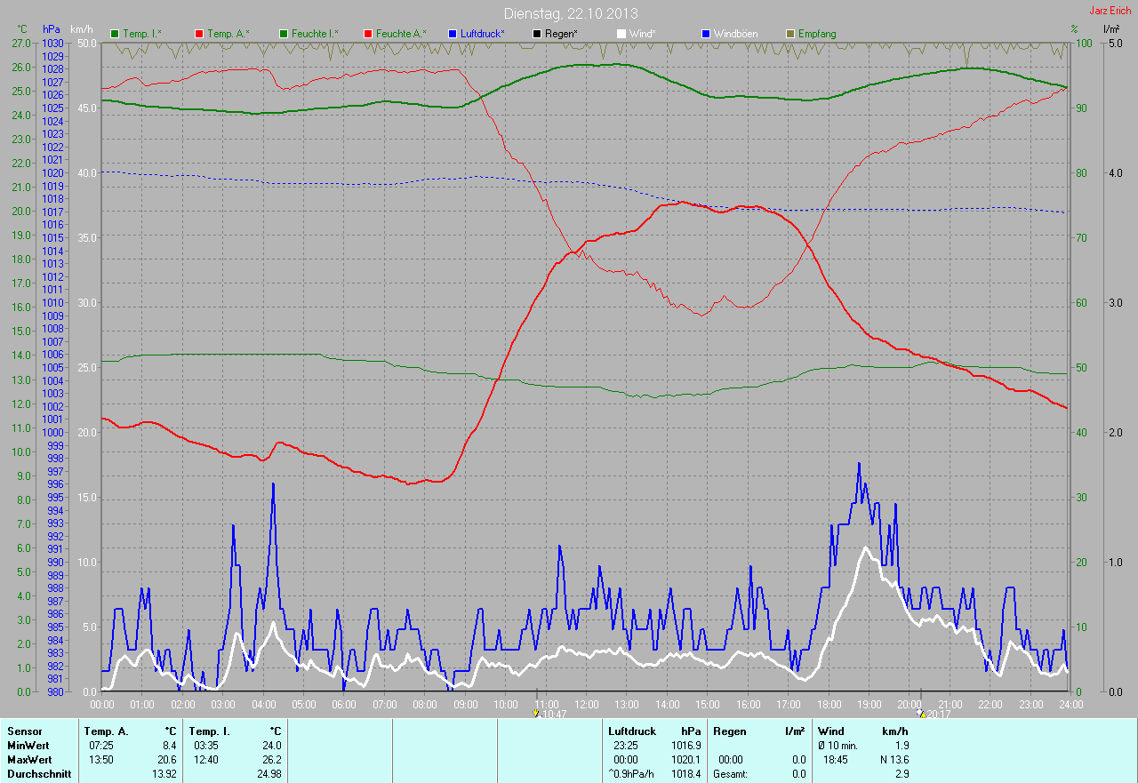Click the 'km/h' axis unit label above the chart
The width and height of the screenshot is (1138, 783).
click(x=83, y=29)
